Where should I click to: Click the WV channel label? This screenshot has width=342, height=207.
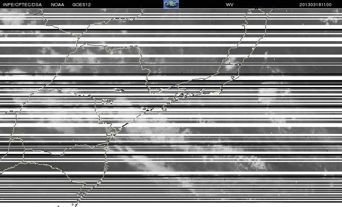pos(230,5)
